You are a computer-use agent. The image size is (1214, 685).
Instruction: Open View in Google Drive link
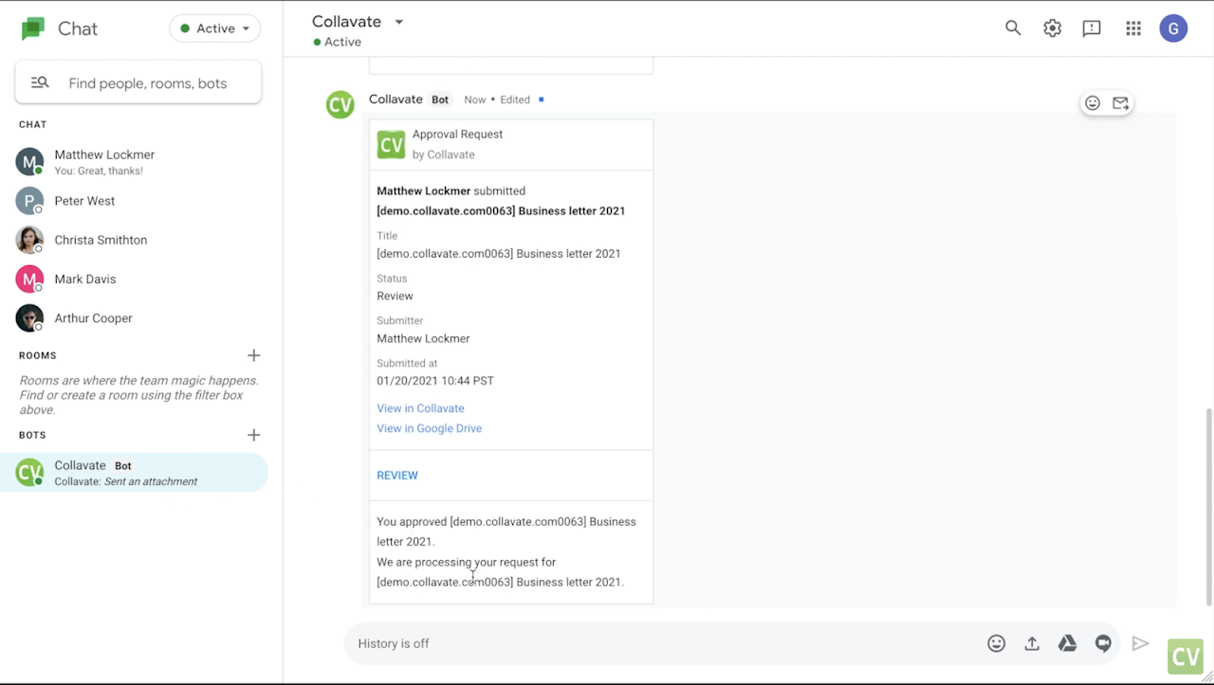[x=429, y=428]
